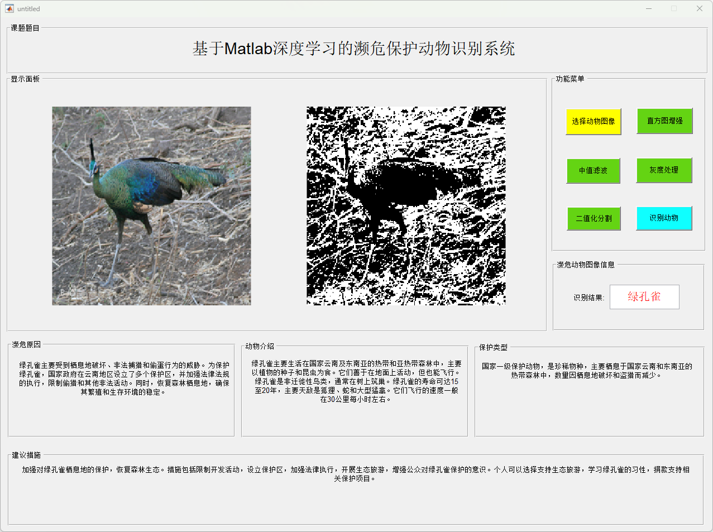The image size is (713, 532).
Task: Click the 濒危原因 description text
Action: coord(124,378)
